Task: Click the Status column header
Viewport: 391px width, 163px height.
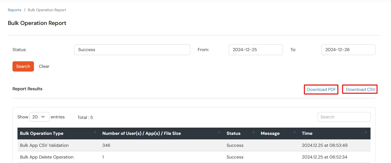Action: 233,133
